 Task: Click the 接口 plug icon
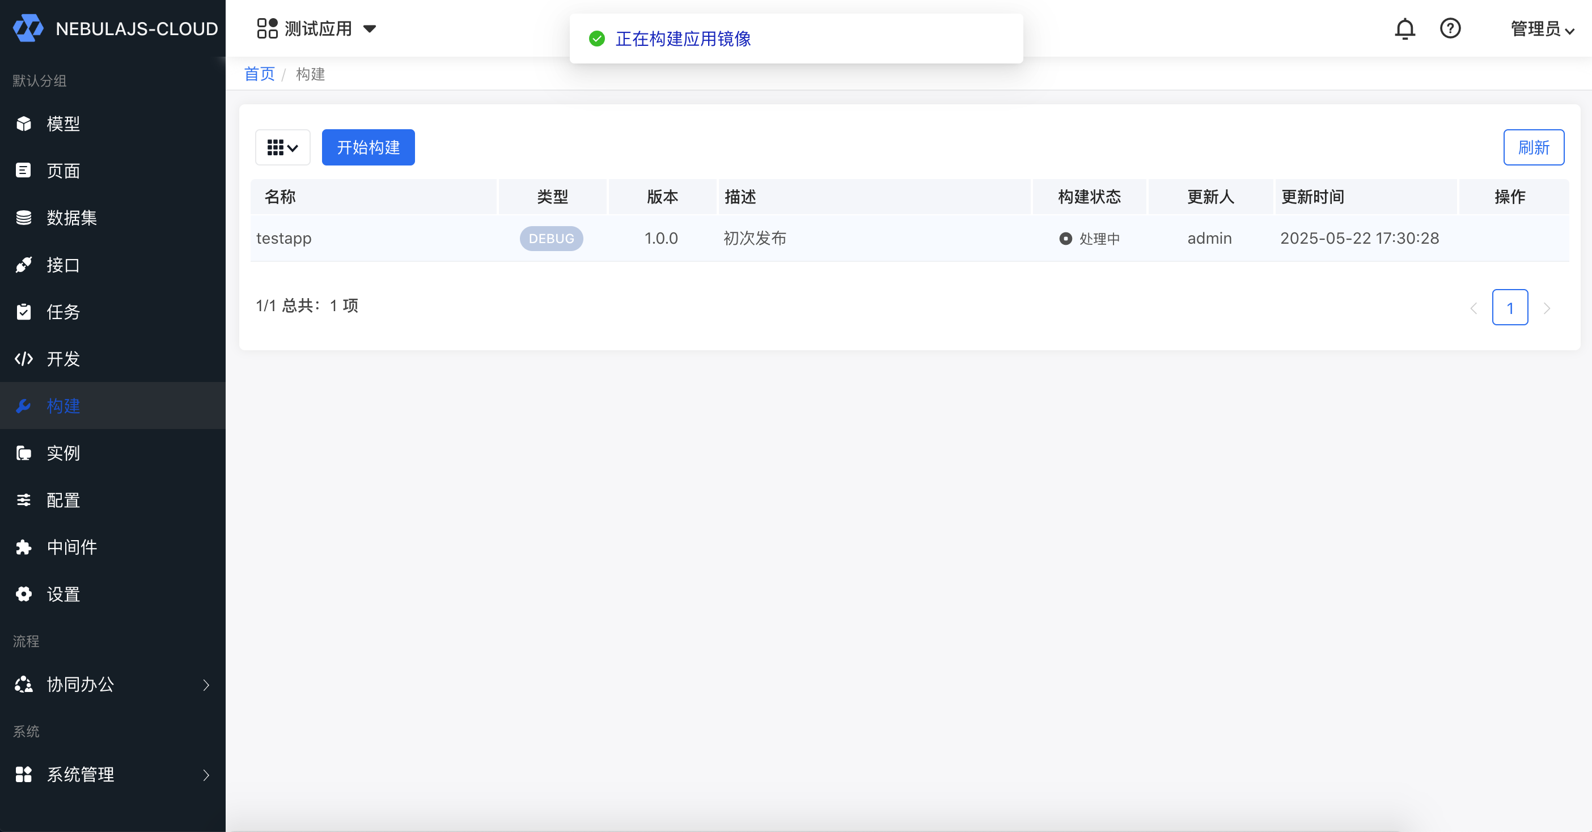pos(23,265)
